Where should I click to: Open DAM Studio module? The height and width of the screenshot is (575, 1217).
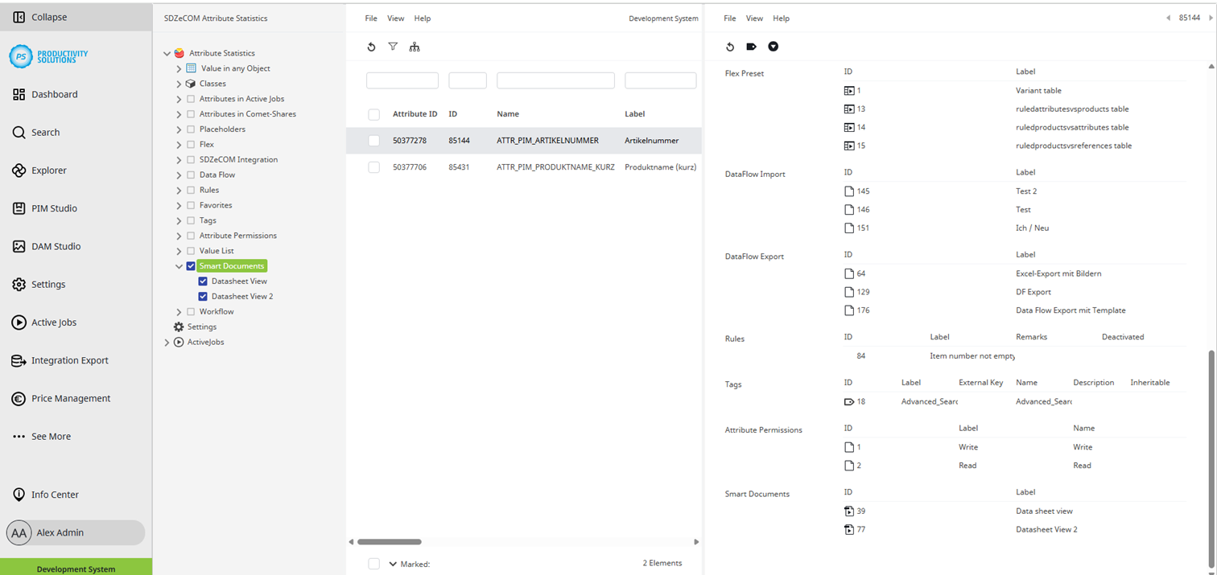(56, 246)
